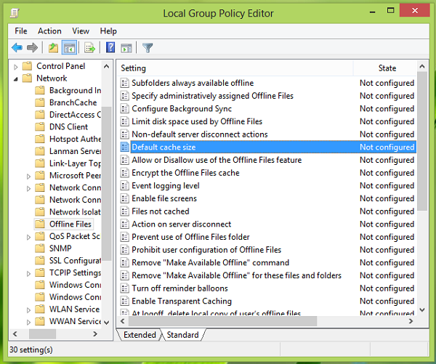Click the Offline Files folder icon
This screenshot has width=436, height=364.
pyautogui.click(x=40, y=224)
